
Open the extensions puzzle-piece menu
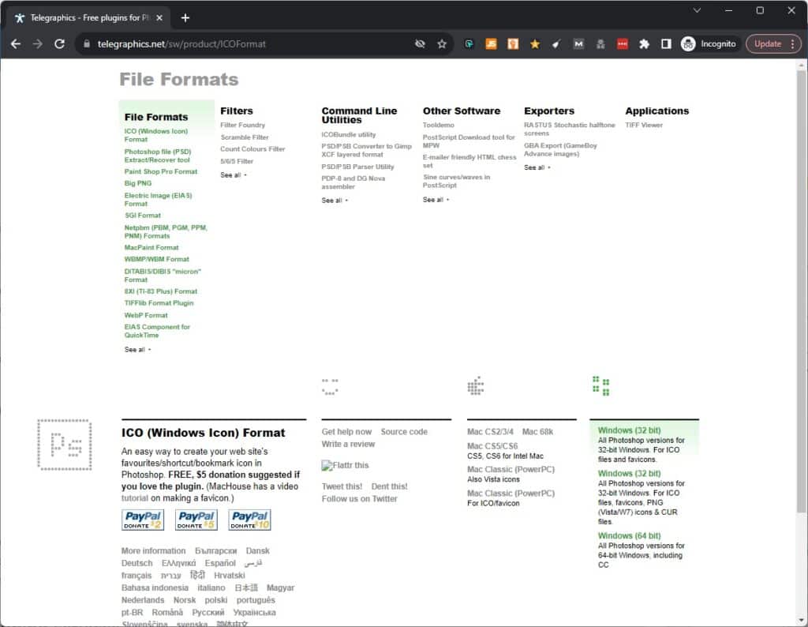(x=644, y=44)
